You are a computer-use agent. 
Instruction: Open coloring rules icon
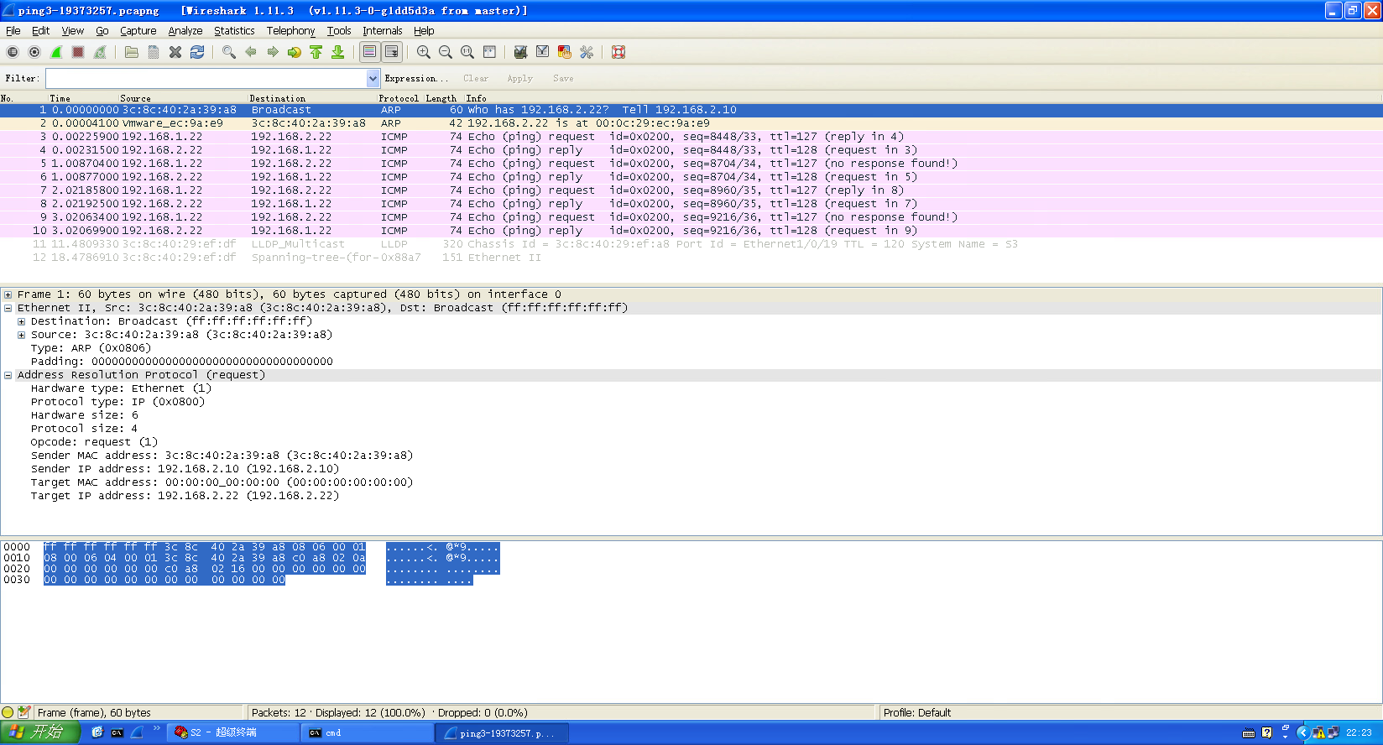(565, 52)
